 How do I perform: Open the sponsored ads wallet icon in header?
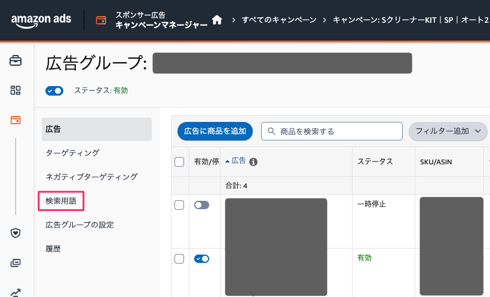click(x=101, y=20)
